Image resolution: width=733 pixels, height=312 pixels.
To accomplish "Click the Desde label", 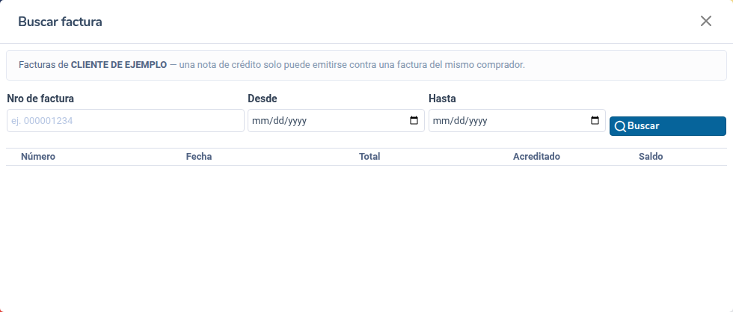I will (x=263, y=99).
